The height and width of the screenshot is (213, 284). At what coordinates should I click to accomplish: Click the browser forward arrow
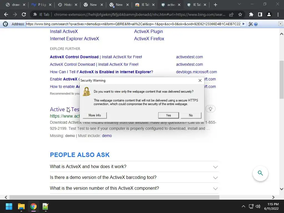click(15, 14)
